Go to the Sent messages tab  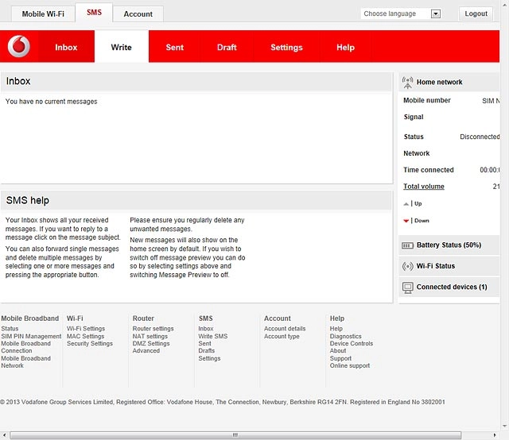tap(175, 48)
